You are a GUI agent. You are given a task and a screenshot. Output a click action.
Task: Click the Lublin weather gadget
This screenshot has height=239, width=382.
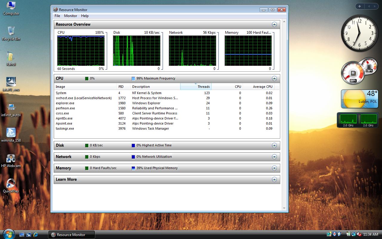point(360,99)
